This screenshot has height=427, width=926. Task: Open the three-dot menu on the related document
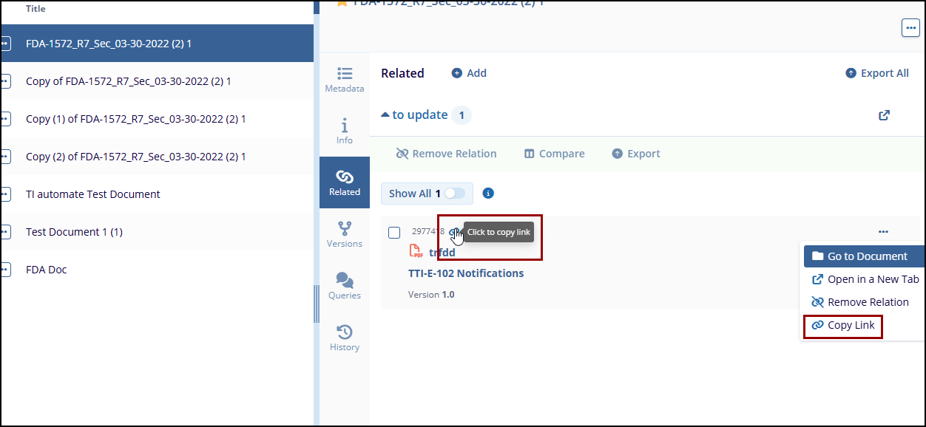(x=883, y=232)
